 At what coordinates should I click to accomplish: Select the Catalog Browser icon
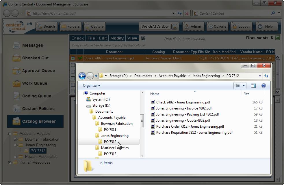click(16, 121)
